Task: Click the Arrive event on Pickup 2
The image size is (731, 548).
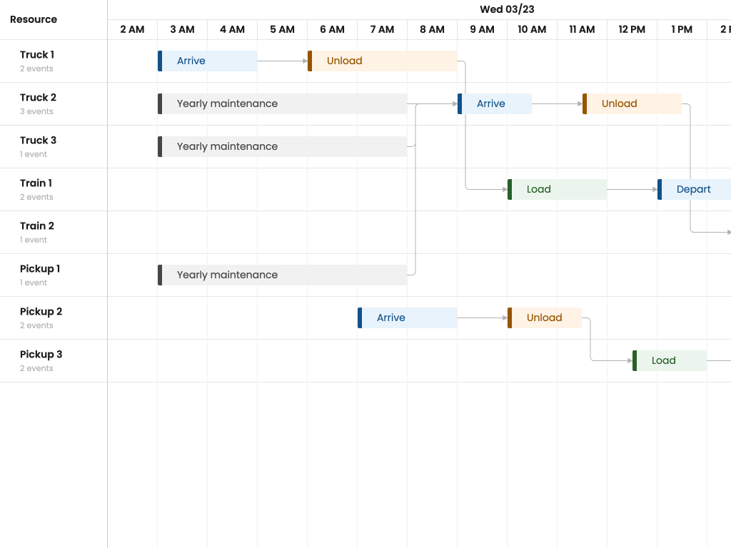Action: pyautogui.click(x=407, y=318)
